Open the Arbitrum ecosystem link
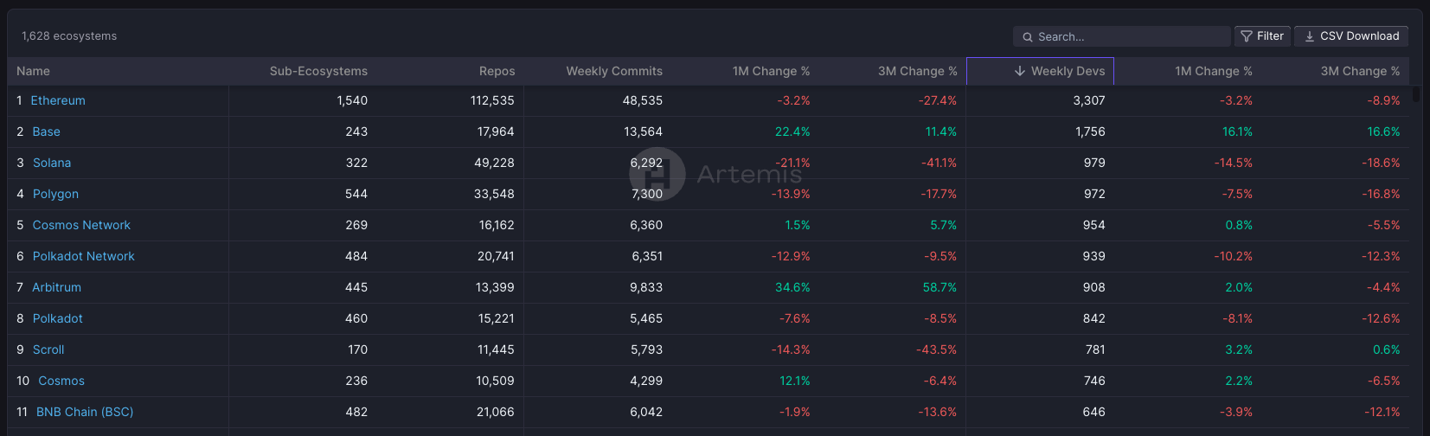1430x436 pixels. pyautogui.click(x=57, y=287)
